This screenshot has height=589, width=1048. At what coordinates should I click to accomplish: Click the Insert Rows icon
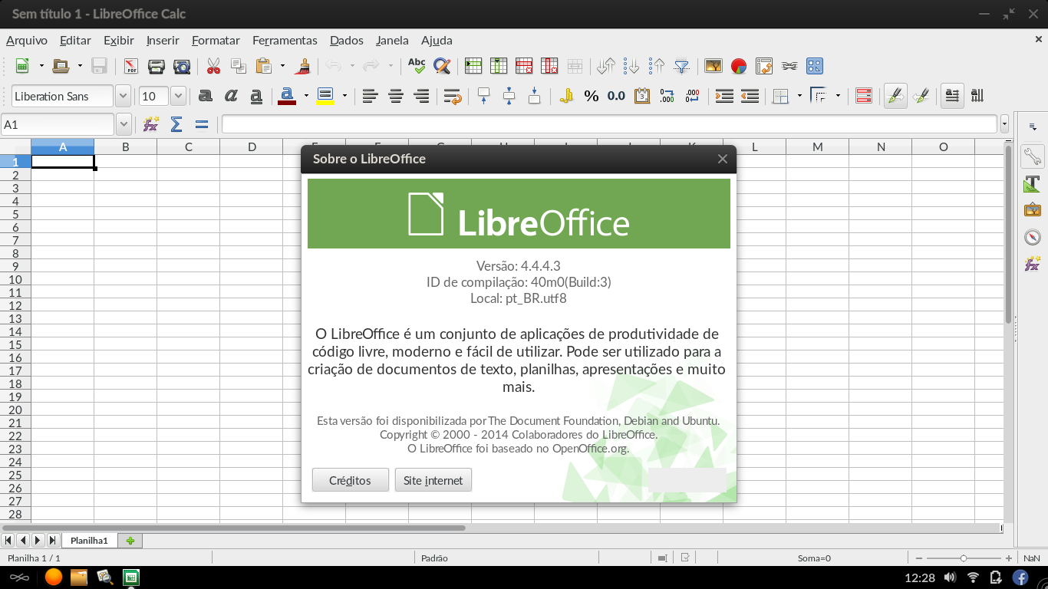pos(473,66)
